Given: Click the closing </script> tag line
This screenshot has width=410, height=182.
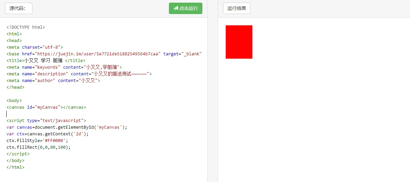Looking at the screenshot, I should click(18, 154).
